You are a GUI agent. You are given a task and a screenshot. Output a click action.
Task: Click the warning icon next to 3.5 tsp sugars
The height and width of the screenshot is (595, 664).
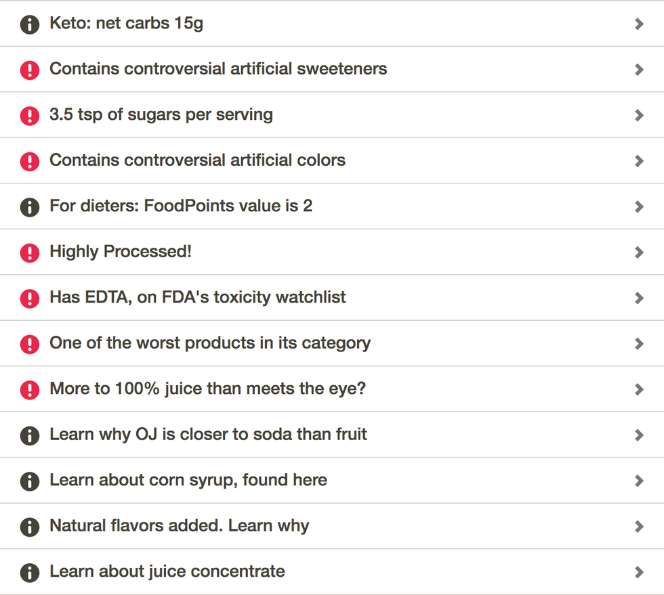click(30, 116)
